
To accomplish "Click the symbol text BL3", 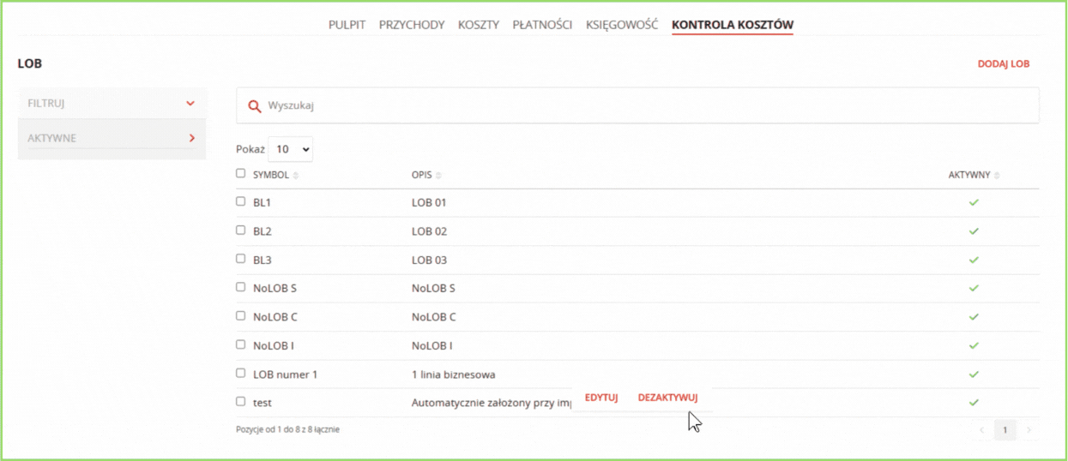I will point(262,260).
